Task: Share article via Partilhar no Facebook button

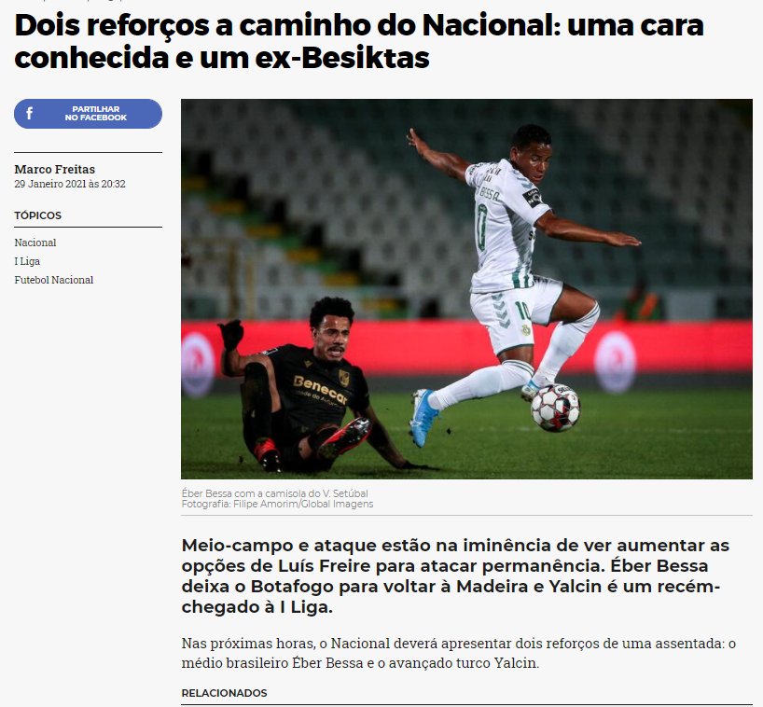Action: pos(88,114)
